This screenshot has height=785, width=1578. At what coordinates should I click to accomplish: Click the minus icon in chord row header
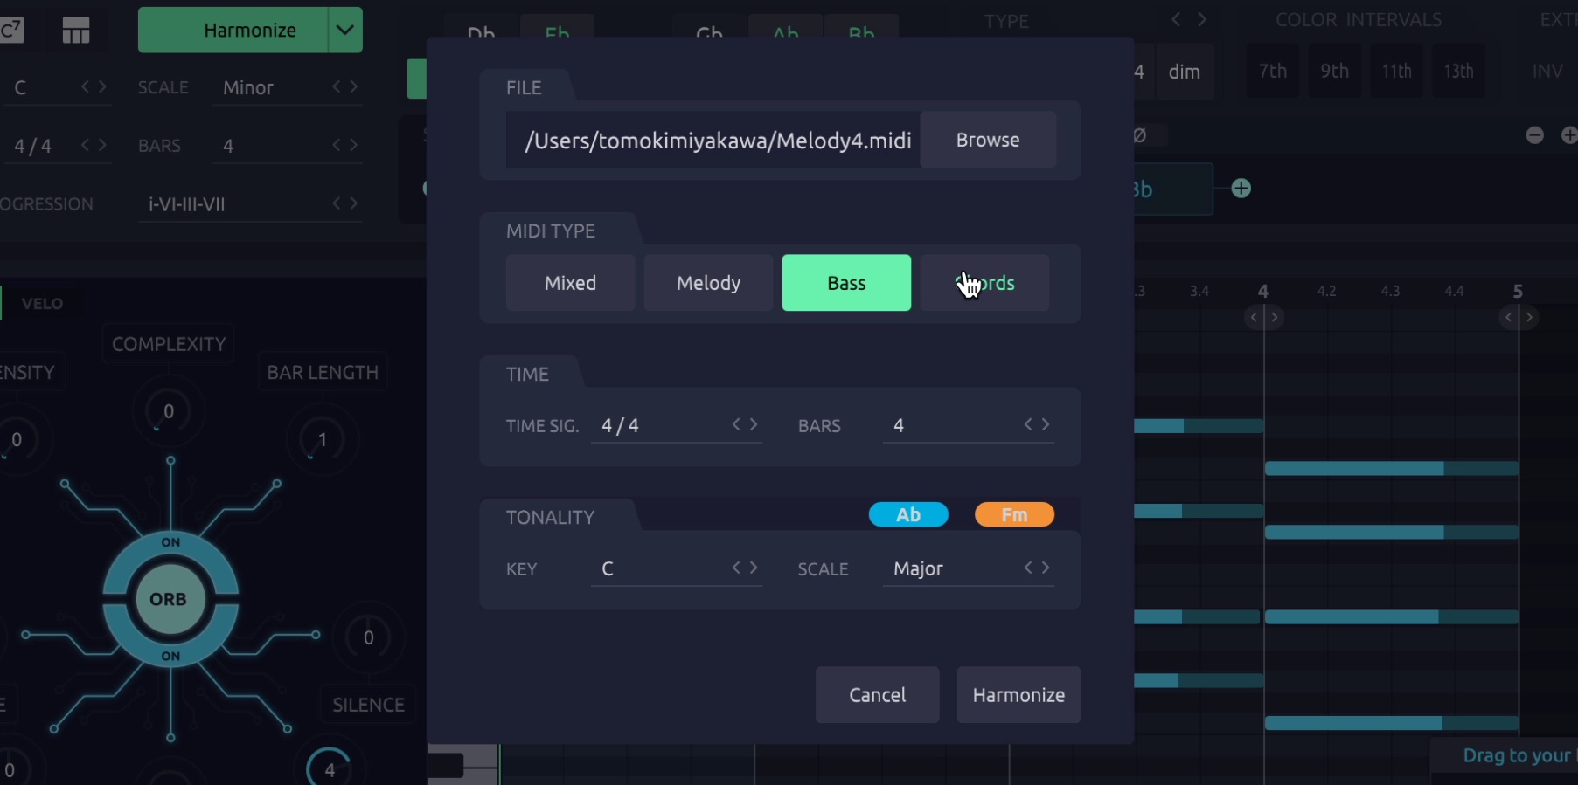[x=1534, y=135]
